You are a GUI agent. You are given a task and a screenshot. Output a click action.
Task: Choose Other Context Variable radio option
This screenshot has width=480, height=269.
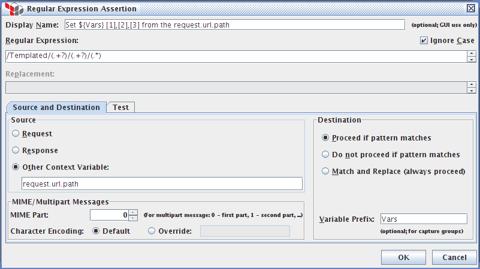(16, 167)
